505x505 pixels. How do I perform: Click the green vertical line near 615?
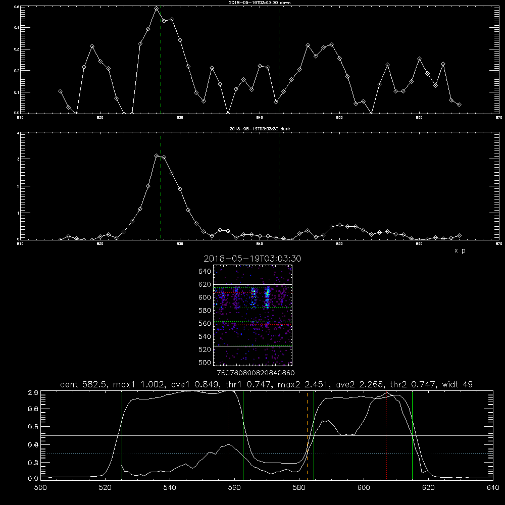point(412,435)
